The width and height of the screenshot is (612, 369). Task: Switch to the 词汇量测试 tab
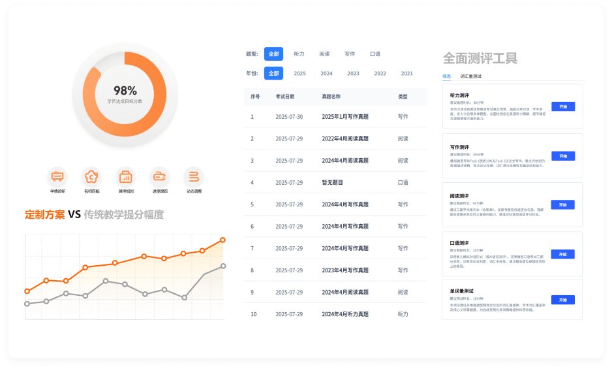[470, 76]
